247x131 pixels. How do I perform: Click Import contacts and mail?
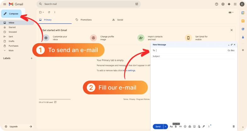tap(150, 38)
